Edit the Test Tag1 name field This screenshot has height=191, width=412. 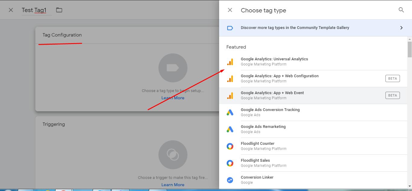point(37,10)
